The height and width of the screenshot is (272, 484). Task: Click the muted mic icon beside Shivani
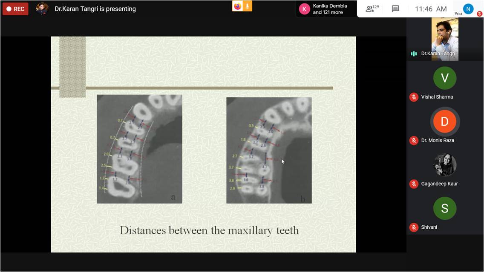(x=413, y=227)
